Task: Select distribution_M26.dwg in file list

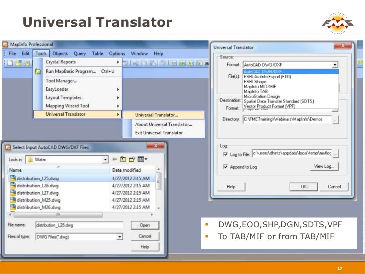Action: [82, 207]
